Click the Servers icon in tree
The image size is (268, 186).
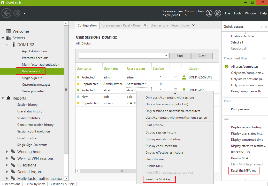pyautogui.click(x=9, y=38)
